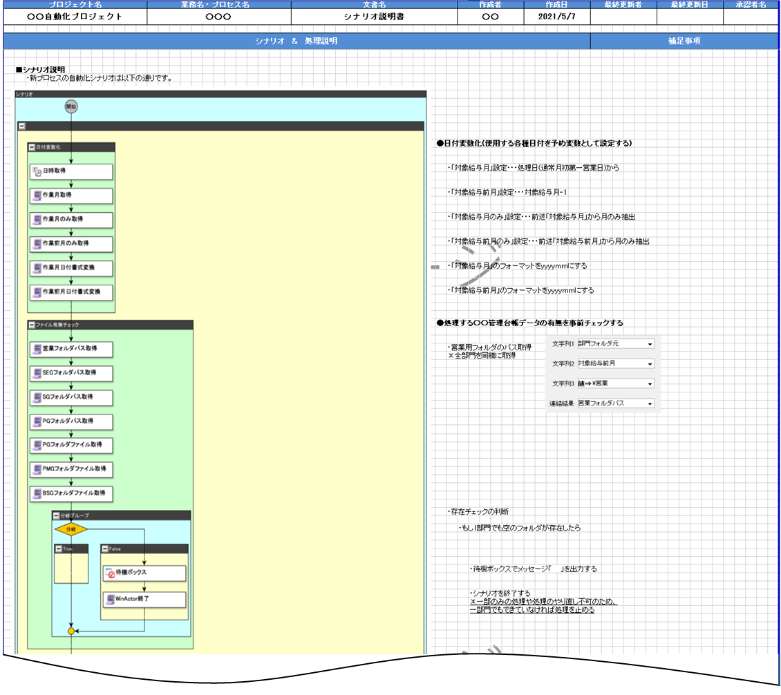Click the SGフォルダパス取得 node icon

(x=37, y=397)
